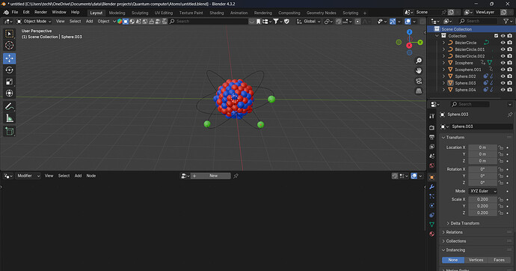Open the viewport Add menu
Screen dimensions: 516x271
coord(89,22)
